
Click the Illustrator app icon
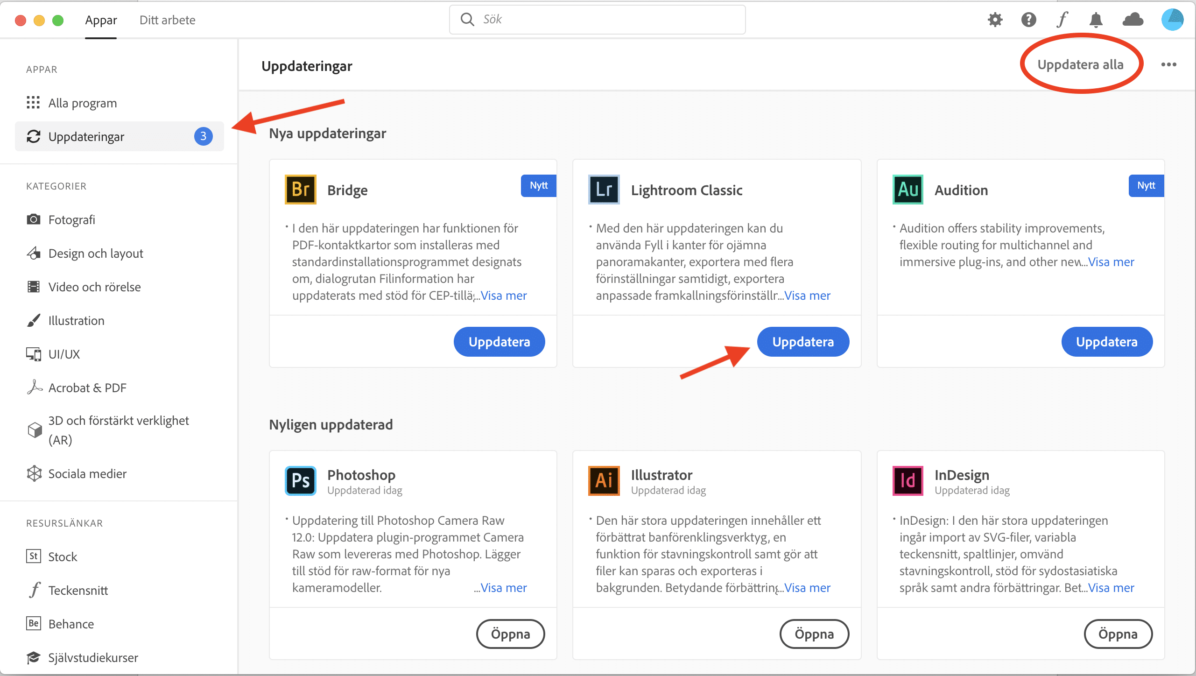click(604, 480)
